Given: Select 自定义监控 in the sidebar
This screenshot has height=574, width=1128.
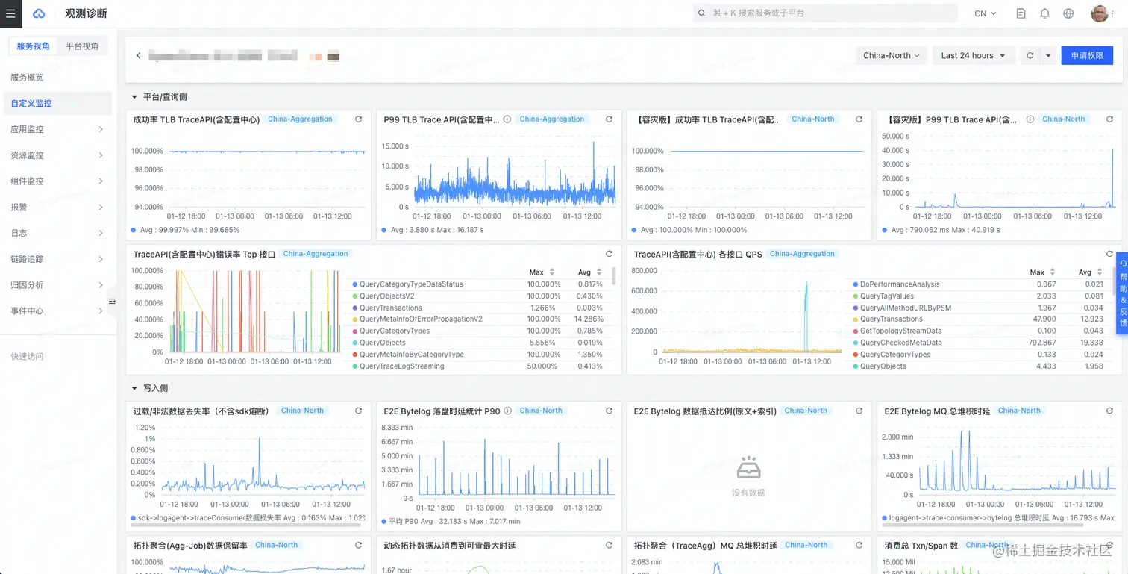Looking at the screenshot, I should (x=58, y=104).
